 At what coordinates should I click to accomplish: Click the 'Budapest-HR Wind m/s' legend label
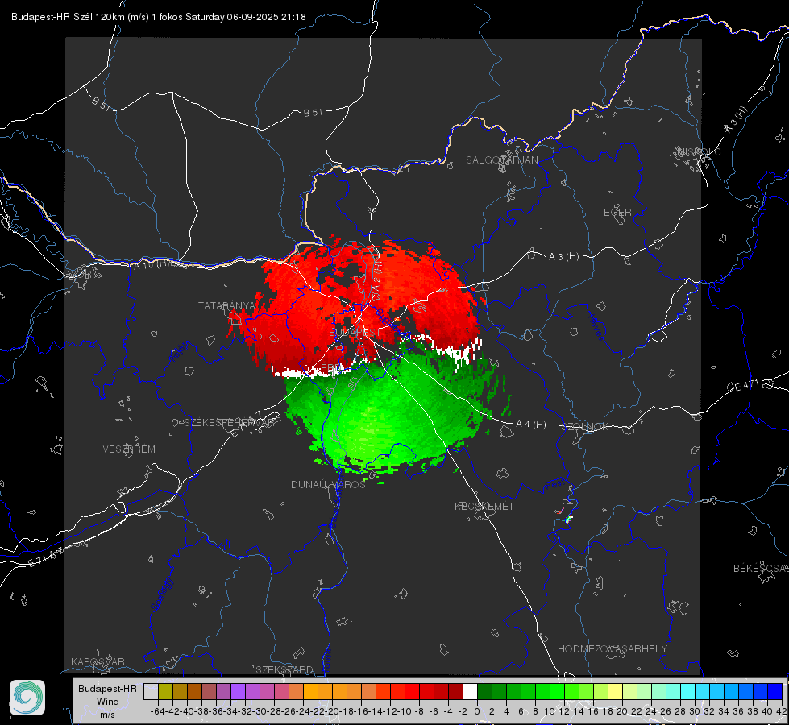tap(108, 702)
